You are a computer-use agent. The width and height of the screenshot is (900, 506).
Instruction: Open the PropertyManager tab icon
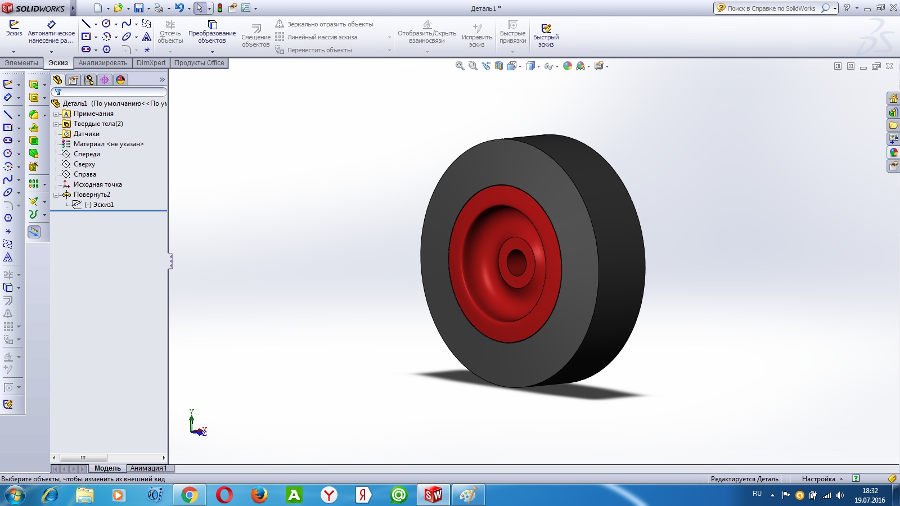pos(73,80)
